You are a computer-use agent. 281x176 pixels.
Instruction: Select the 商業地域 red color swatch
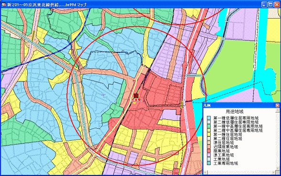tap(209, 151)
